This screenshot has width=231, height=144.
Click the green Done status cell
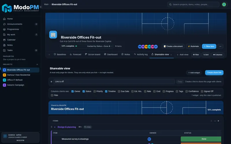[x=201, y=139]
